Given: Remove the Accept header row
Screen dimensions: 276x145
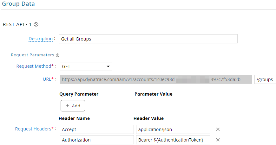Looking at the screenshot, I should pyautogui.click(x=218, y=129).
